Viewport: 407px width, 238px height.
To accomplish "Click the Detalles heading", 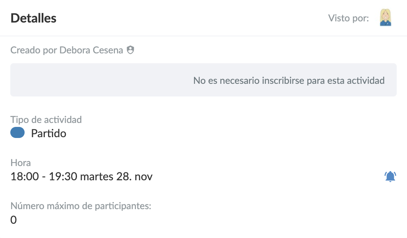I will pos(33,18).
